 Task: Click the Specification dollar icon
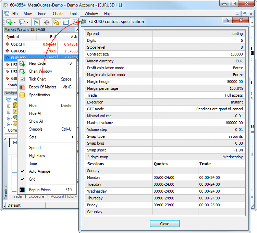22,95
